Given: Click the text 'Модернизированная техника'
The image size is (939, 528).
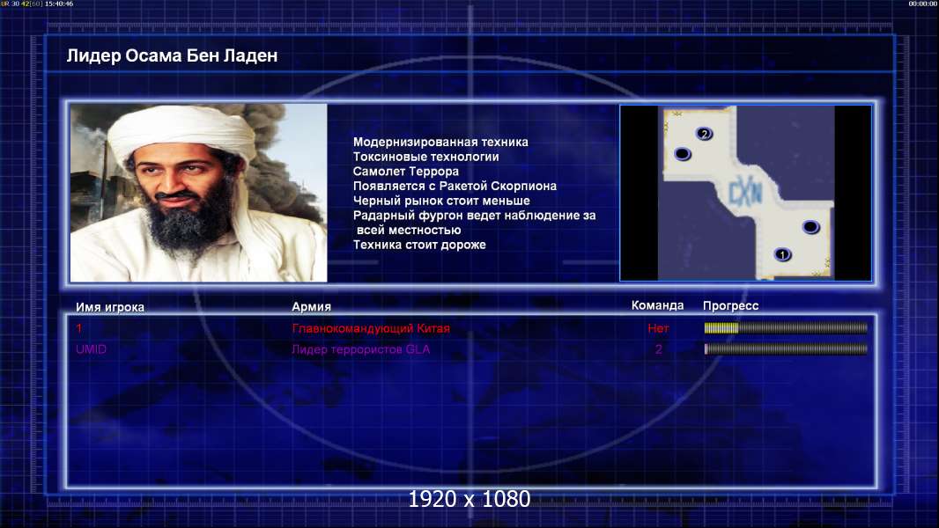Looking at the screenshot, I should coord(440,142).
